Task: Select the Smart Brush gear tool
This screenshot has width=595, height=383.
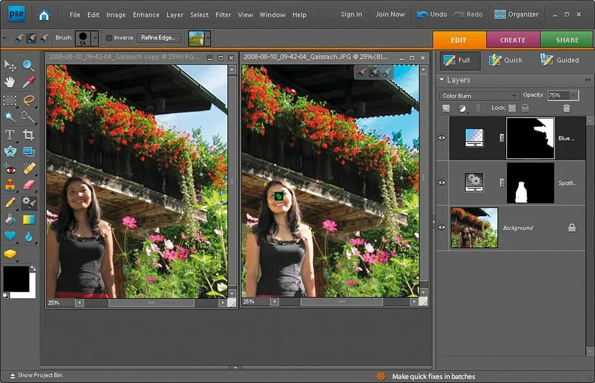Action: click(29, 202)
